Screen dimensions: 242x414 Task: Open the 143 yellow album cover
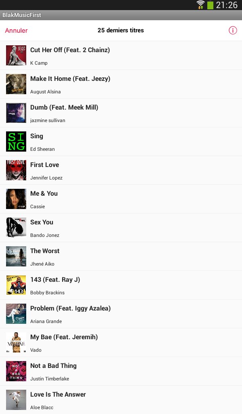(16, 285)
